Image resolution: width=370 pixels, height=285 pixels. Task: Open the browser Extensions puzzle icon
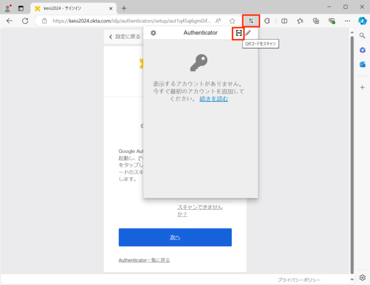(268, 21)
